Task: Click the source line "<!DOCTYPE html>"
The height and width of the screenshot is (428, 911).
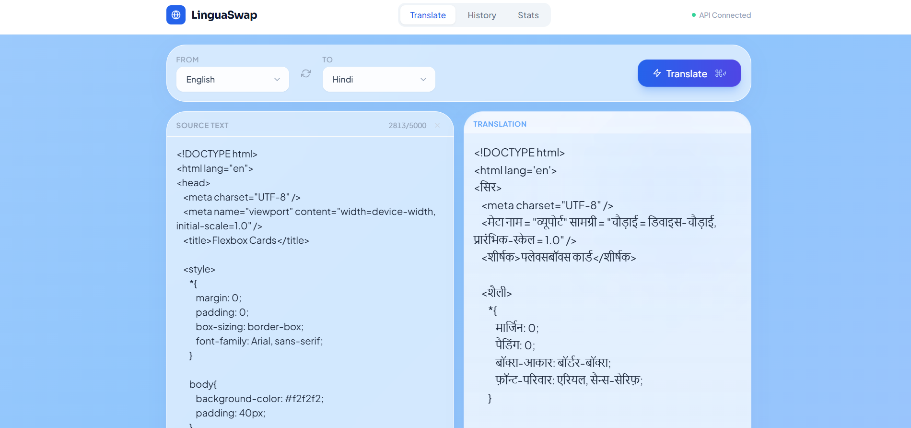Action: click(217, 154)
